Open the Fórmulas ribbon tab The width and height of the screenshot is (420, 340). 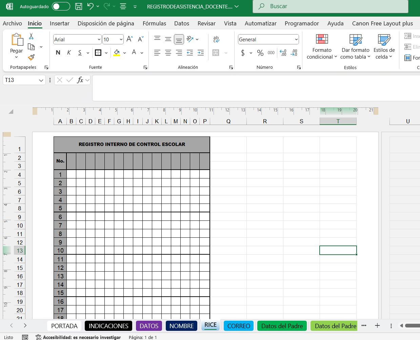pos(154,23)
